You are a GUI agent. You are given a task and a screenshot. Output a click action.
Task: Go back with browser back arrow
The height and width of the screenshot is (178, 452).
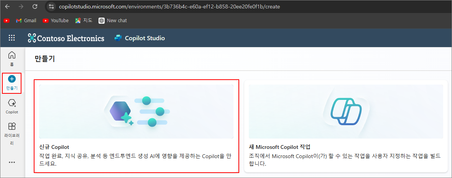(7, 7)
